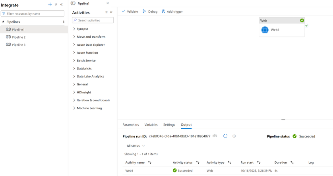This screenshot has height=176, width=333.
Task: Collapse the Pipelines tree node
Action: point(3,22)
